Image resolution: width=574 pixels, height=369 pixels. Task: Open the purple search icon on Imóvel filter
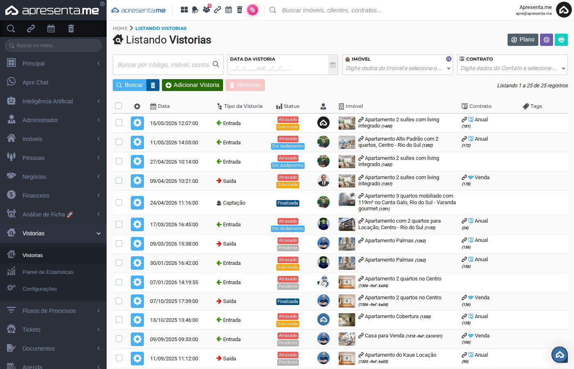[449, 59]
